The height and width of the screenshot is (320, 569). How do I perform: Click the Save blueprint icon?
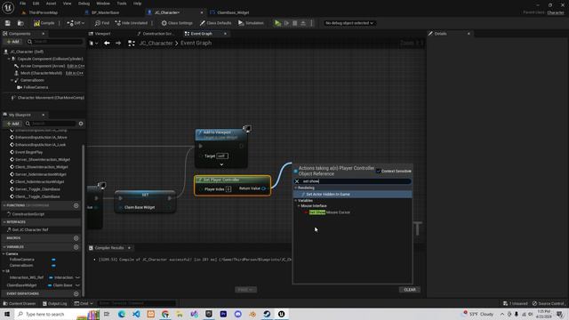(x=8, y=23)
